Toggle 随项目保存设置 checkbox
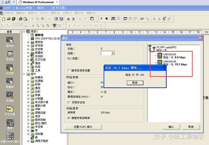The height and width of the screenshot is (145, 209). [x=69, y=70]
